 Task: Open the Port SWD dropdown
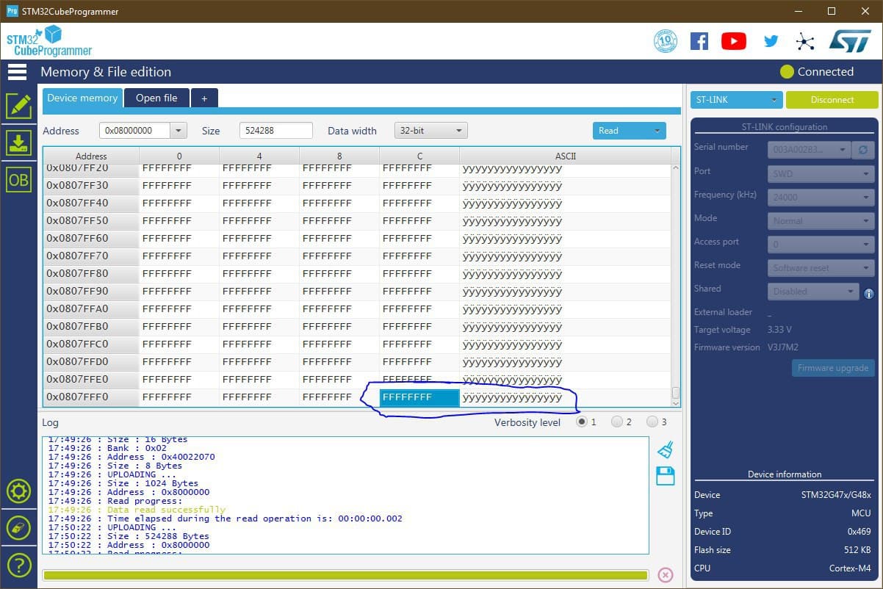[821, 174]
